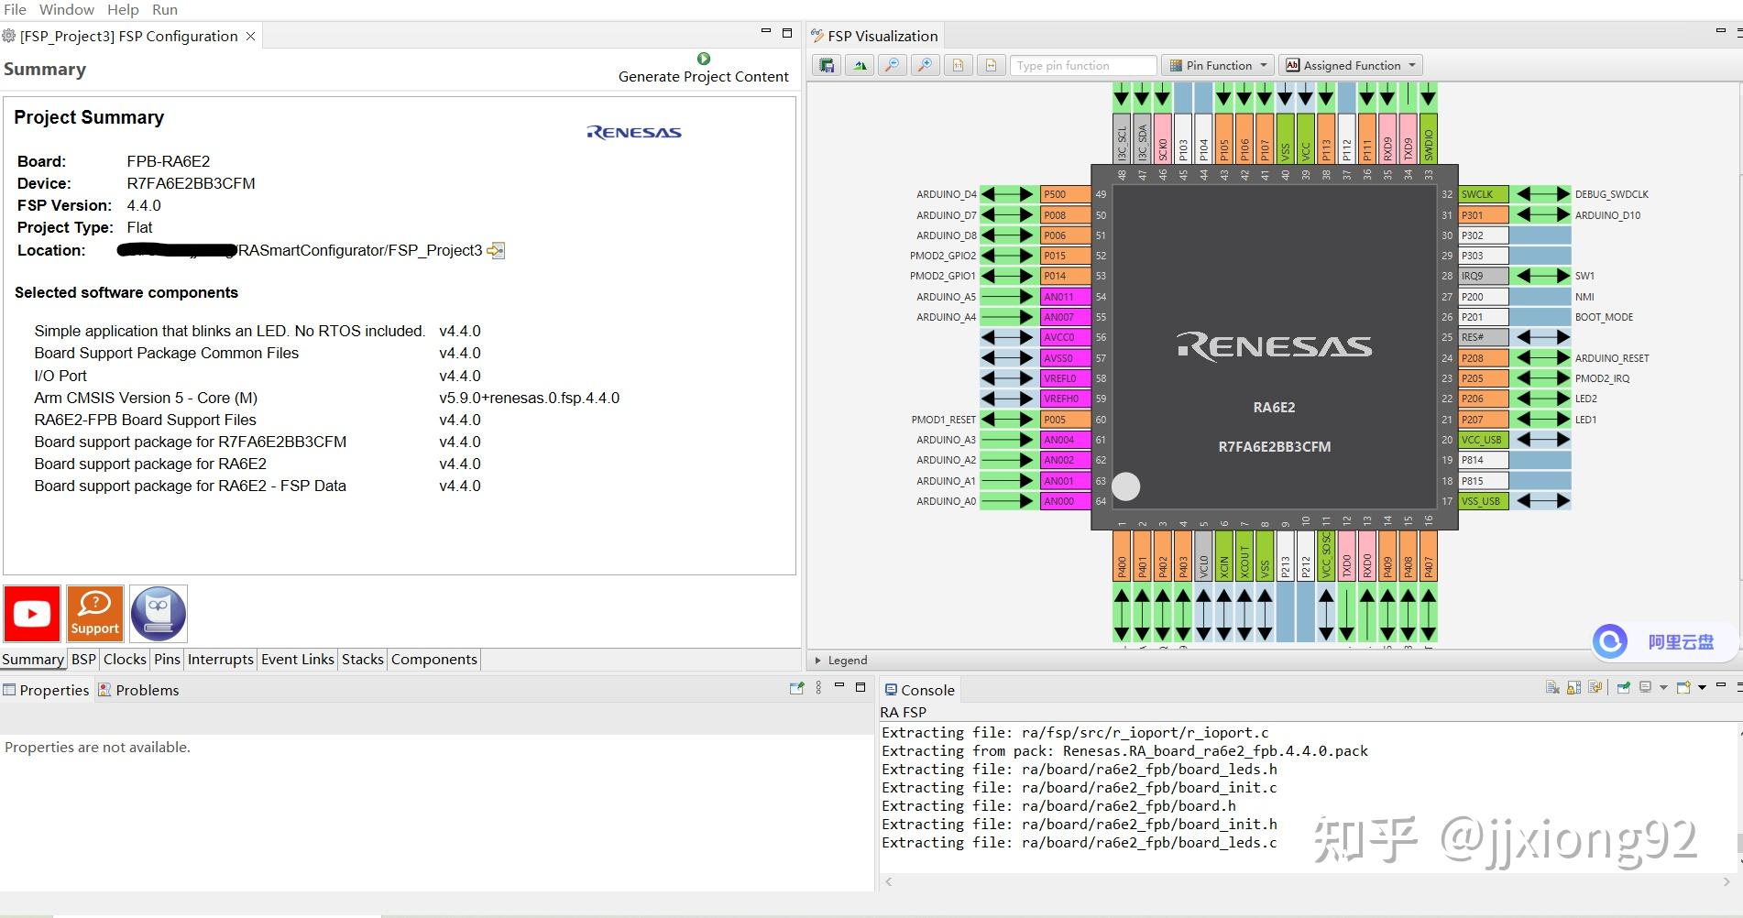Toggle pin console view
The height and width of the screenshot is (918, 1743).
[1623, 688]
